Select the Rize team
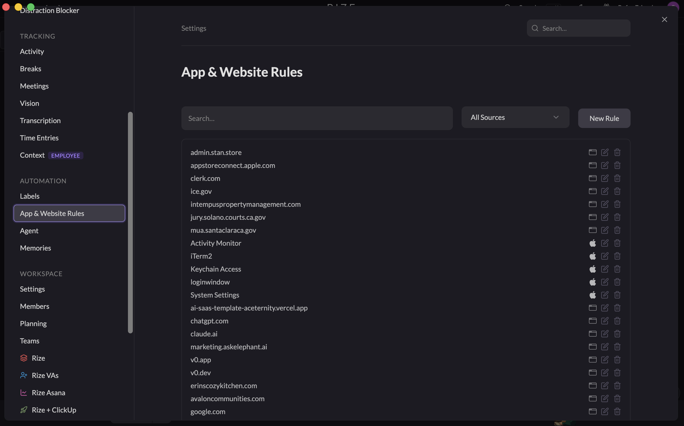The image size is (684, 426). 32,359
